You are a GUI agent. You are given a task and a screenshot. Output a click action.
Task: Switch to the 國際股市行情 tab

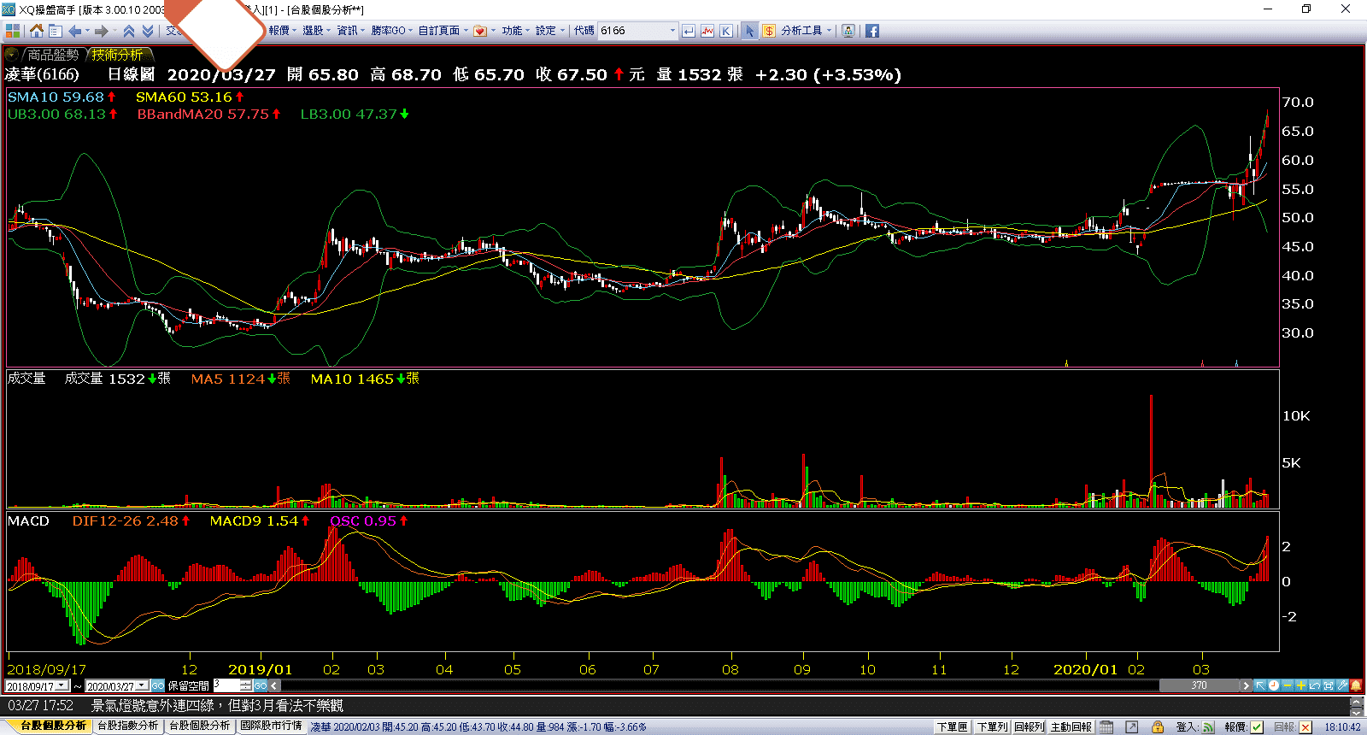[271, 726]
